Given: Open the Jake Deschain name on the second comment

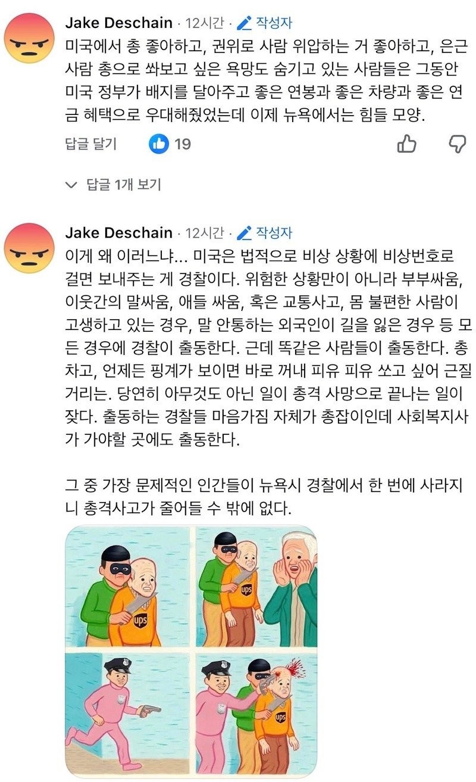Looking at the screenshot, I should (118, 232).
